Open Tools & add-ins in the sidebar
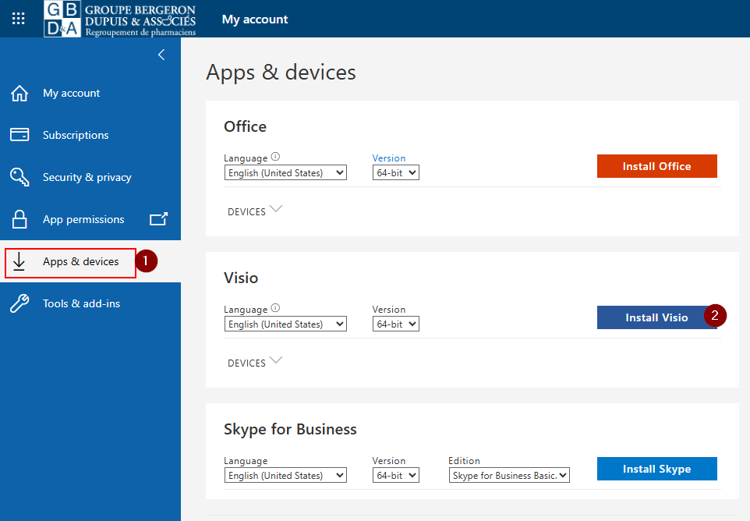The height and width of the screenshot is (521, 750). point(90,303)
